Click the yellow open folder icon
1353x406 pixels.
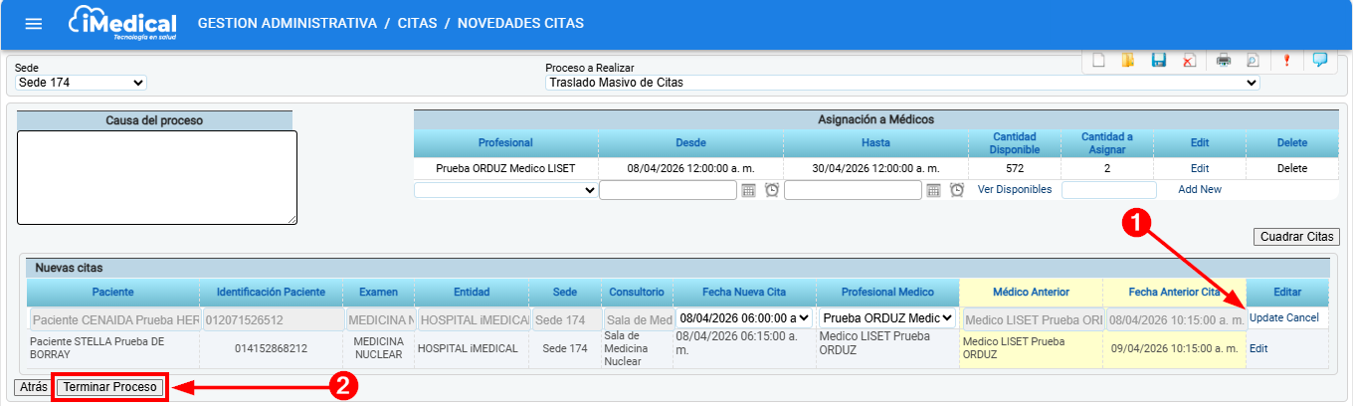pos(1128,60)
